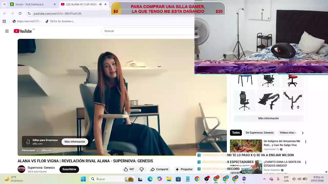The width and height of the screenshot is (328, 184).
Task: Click the scrollbar down arrow of the page
Action: (326, 172)
